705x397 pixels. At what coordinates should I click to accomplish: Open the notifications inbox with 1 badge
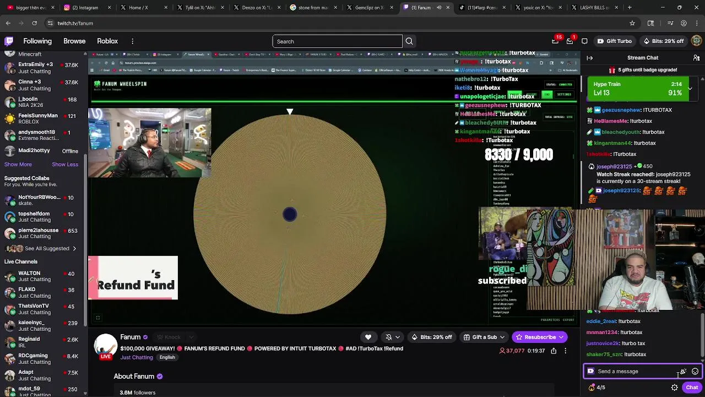570,41
